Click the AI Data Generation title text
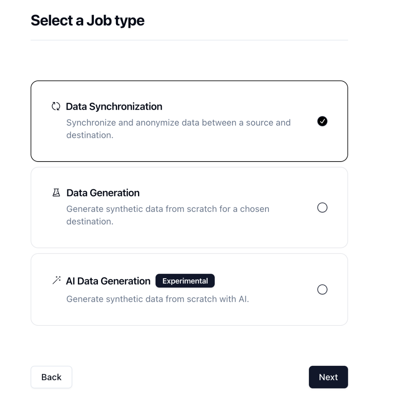This screenshot has width=400, height=412. (x=108, y=281)
